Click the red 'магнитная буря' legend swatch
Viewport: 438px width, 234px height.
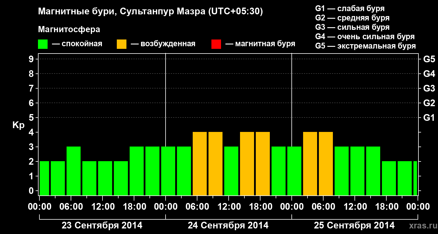(216, 44)
